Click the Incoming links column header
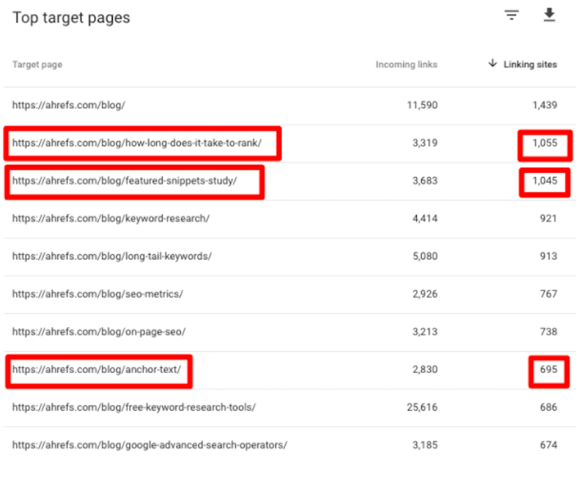581x487 pixels. point(406,65)
